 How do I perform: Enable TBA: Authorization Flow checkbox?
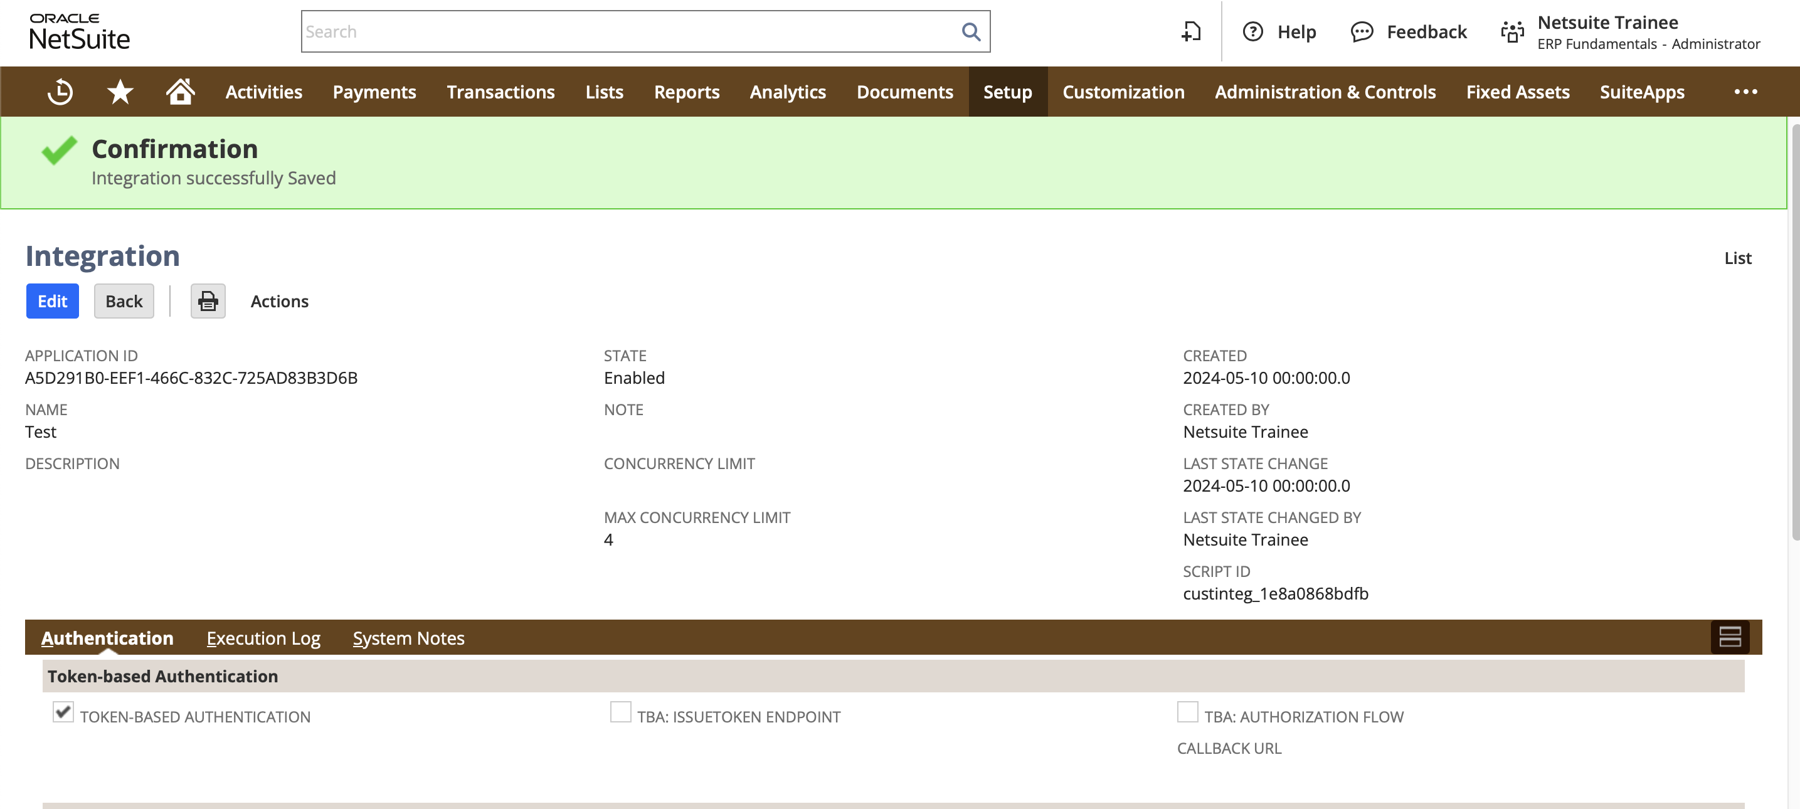coord(1187,712)
